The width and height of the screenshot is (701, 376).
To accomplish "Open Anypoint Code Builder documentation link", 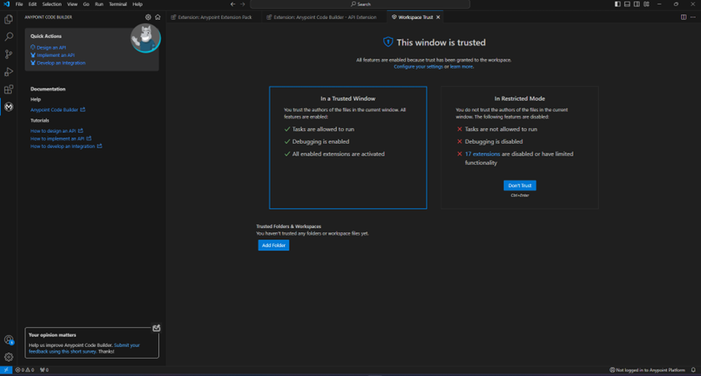I will click(x=58, y=110).
